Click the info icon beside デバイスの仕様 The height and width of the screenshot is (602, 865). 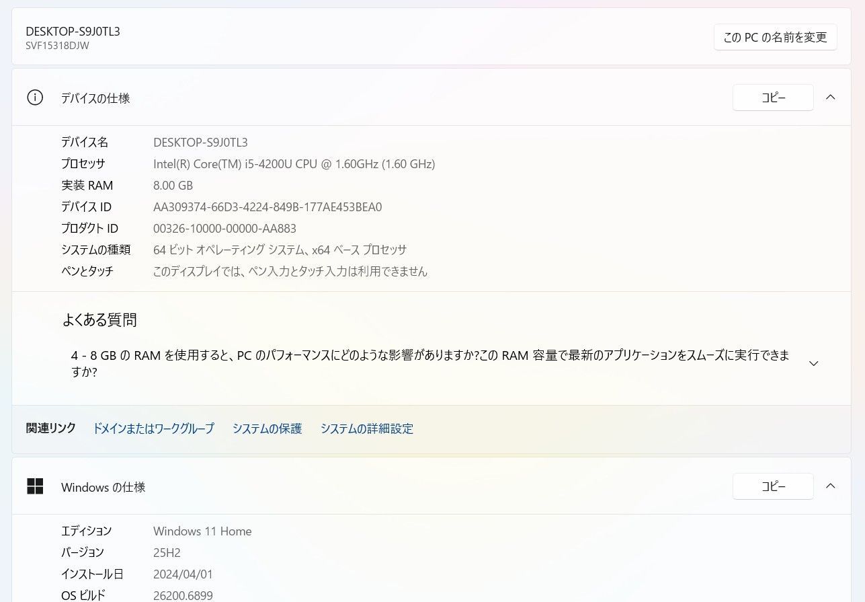35,98
